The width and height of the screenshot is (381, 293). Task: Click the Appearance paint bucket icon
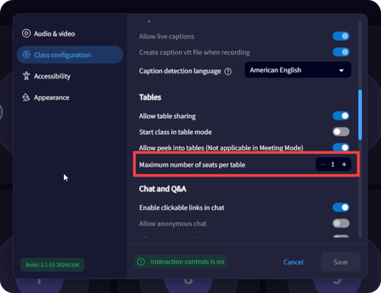(26, 97)
